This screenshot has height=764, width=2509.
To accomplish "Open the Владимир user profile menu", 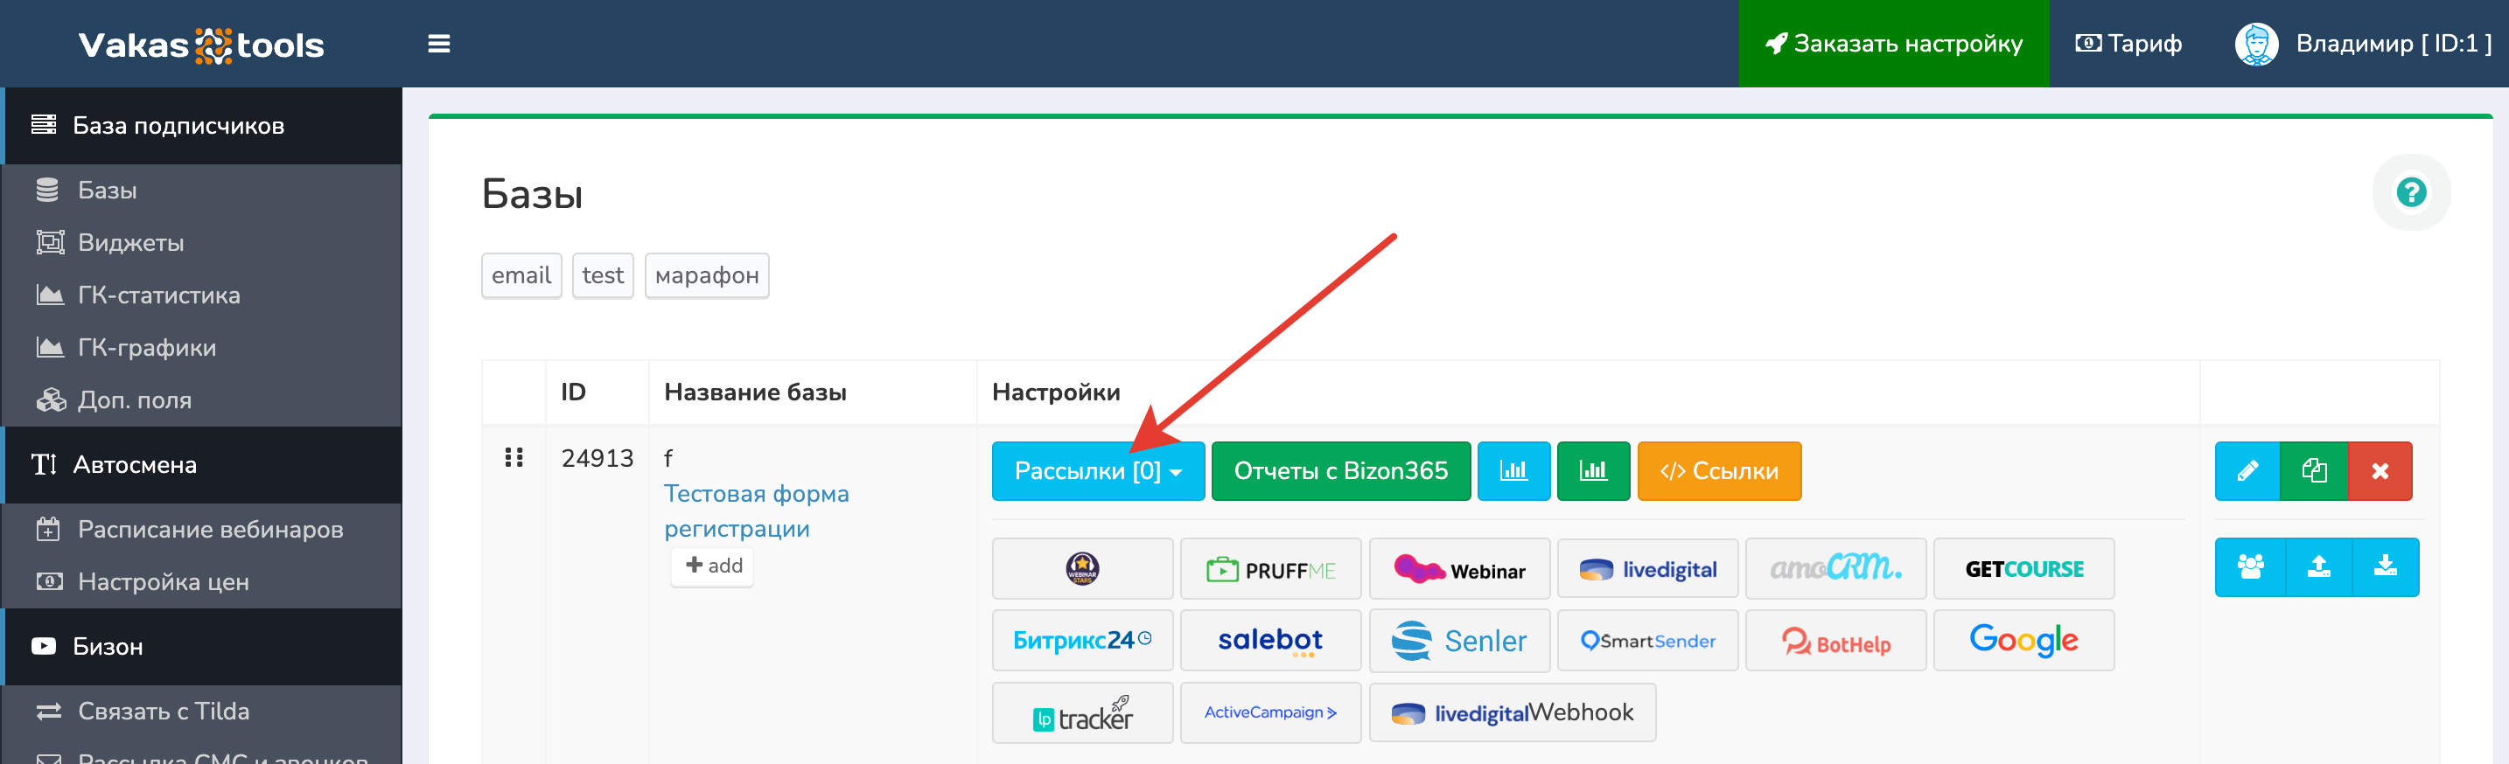I will click(2363, 44).
